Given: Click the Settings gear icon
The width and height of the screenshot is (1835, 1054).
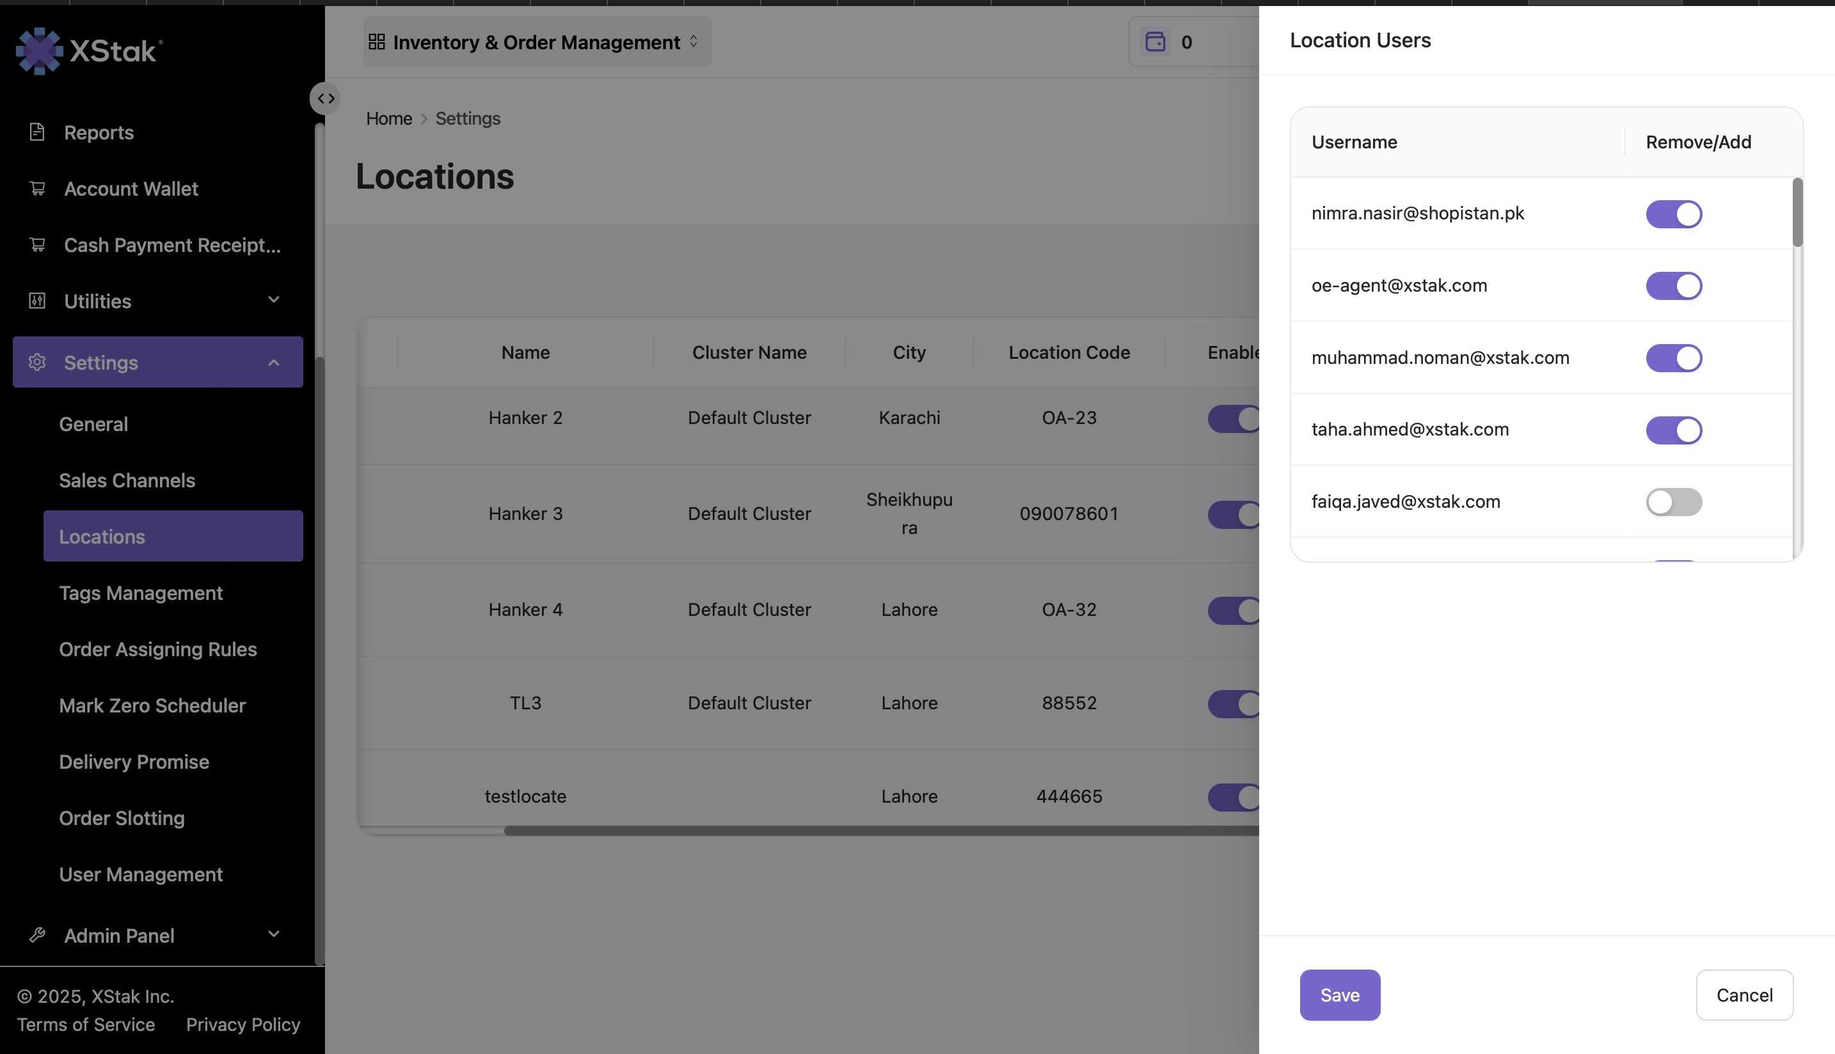Looking at the screenshot, I should tap(37, 362).
